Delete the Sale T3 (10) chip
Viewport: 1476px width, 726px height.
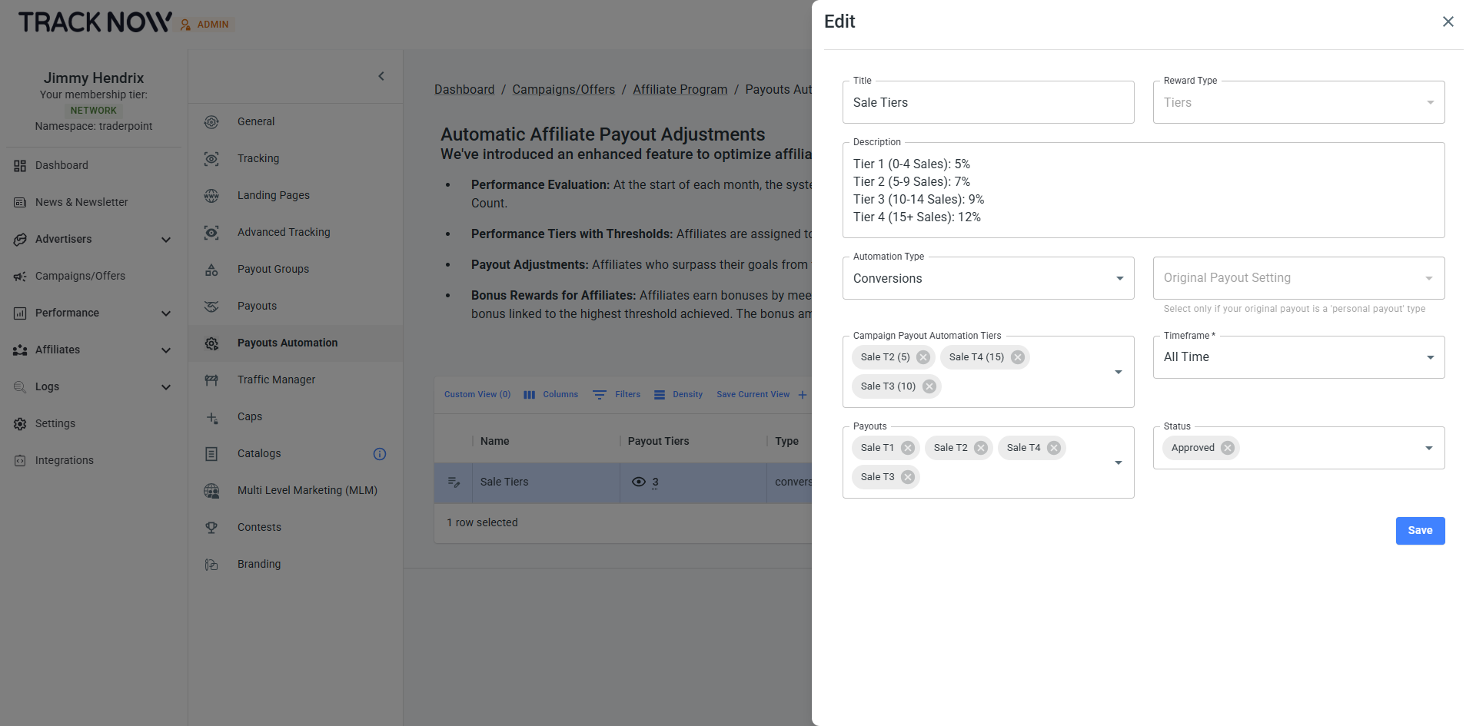929,386
